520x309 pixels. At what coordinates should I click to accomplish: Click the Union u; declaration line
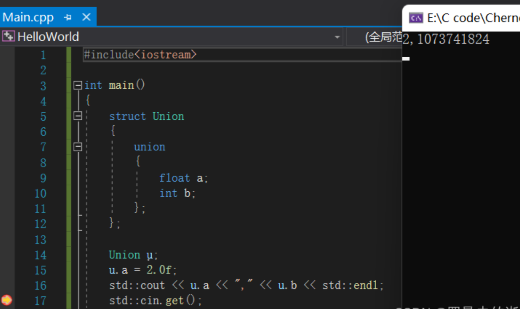point(134,255)
